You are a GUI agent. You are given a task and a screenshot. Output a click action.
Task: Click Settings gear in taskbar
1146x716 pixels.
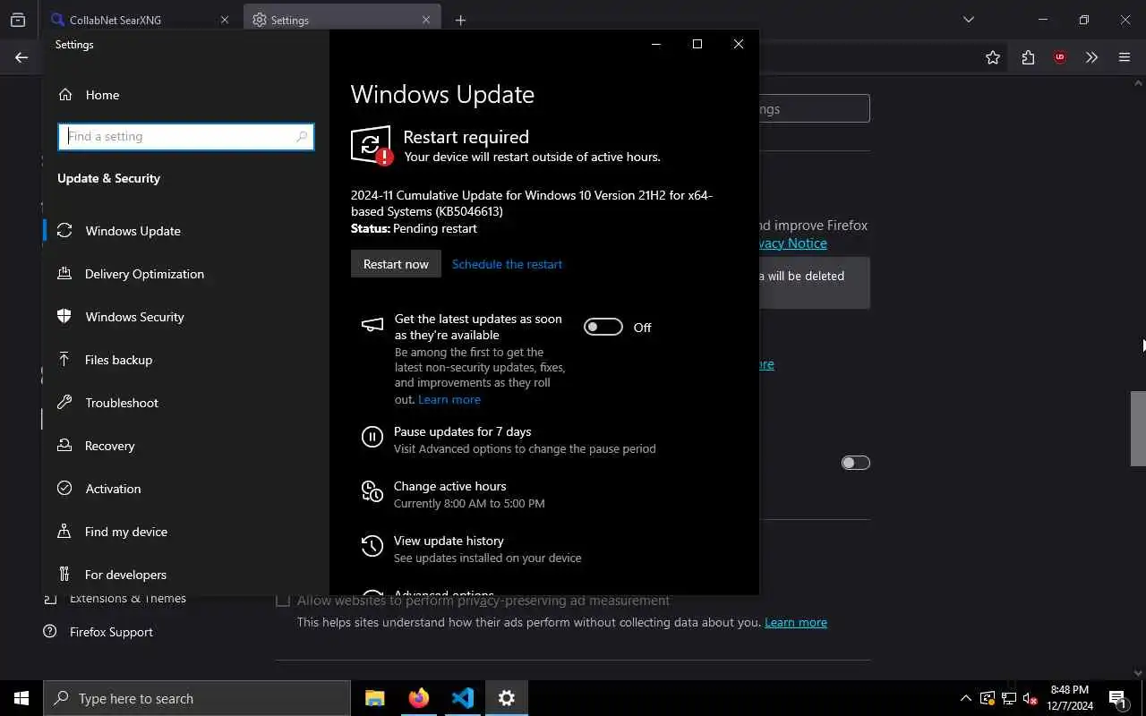(507, 698)
